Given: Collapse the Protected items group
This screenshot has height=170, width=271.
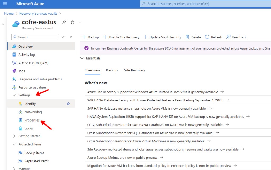Looking at the screenshot, I should 14,144.
